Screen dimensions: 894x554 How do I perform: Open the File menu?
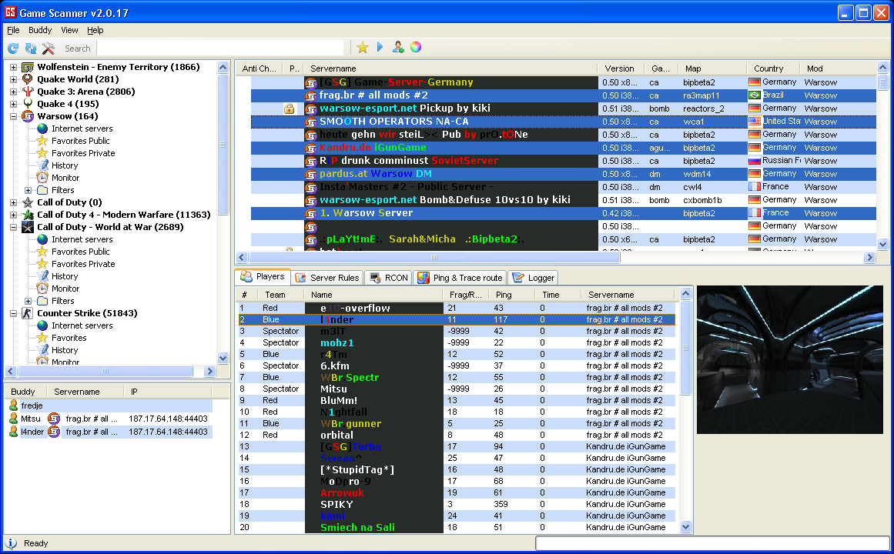click(13, 30)
